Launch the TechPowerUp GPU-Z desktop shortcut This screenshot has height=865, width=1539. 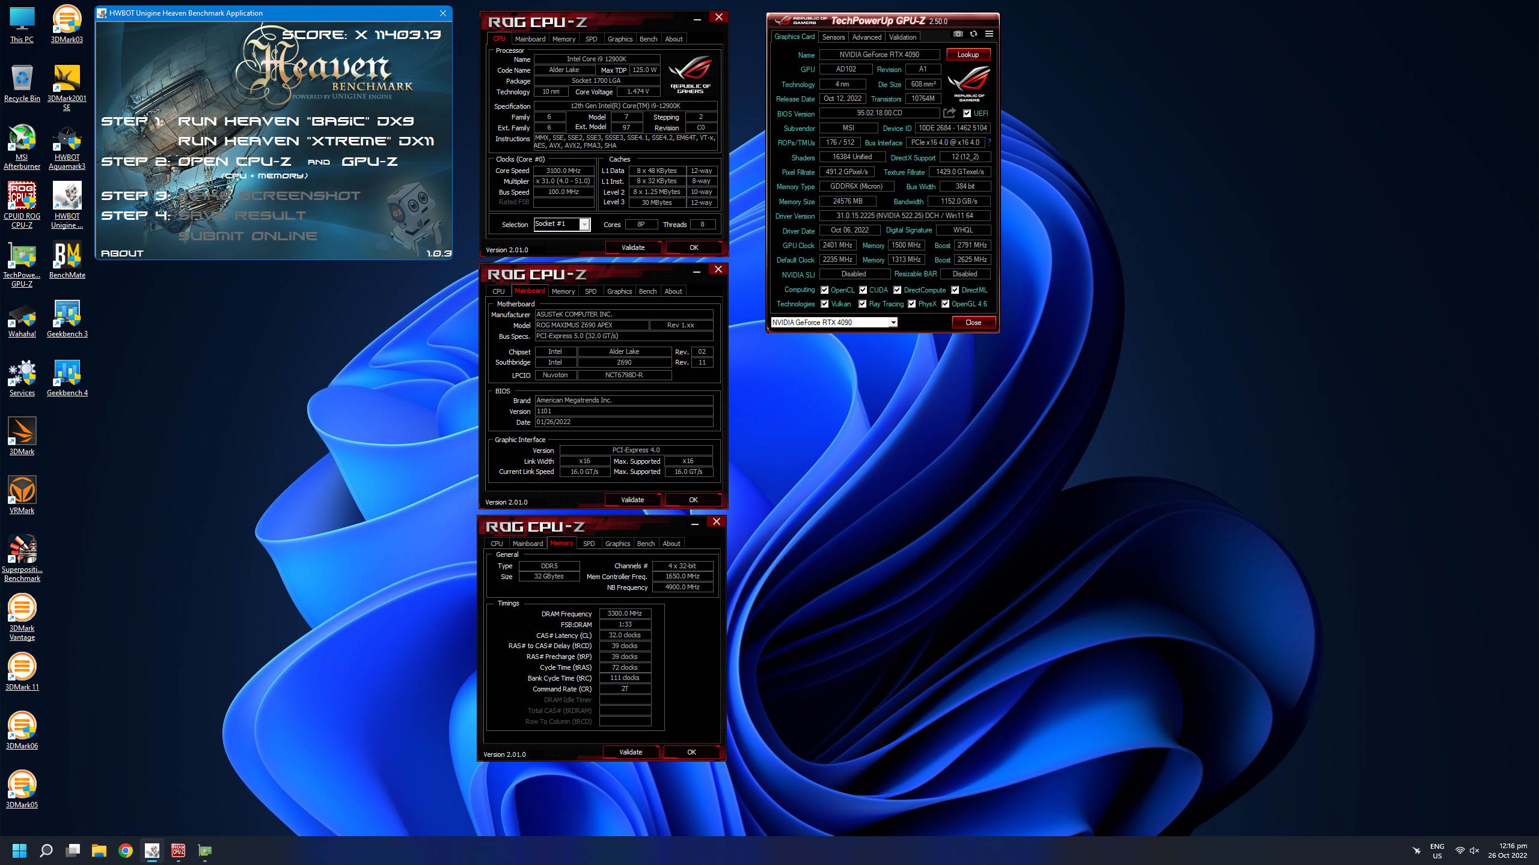[x=22, y=264]
